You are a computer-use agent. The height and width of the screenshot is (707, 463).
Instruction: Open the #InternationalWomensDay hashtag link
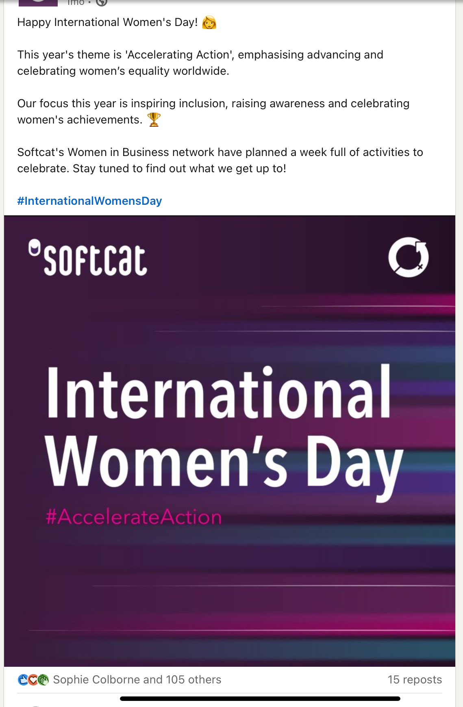89,201
